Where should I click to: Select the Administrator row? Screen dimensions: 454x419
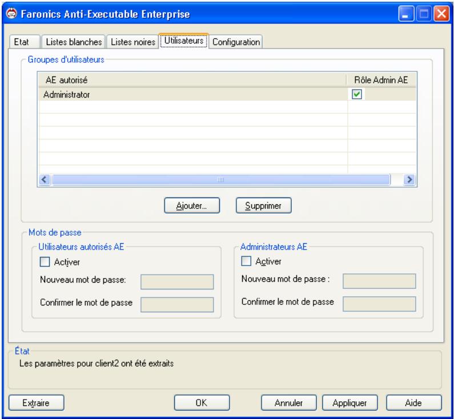tap(227, 94)
